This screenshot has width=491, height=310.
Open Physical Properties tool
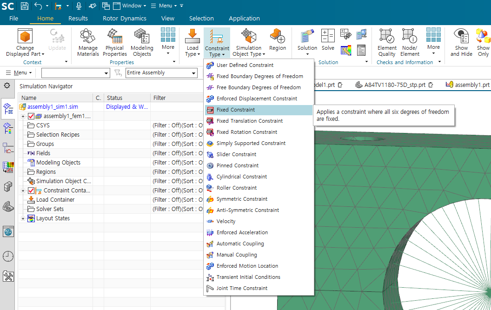click(114, 43)
